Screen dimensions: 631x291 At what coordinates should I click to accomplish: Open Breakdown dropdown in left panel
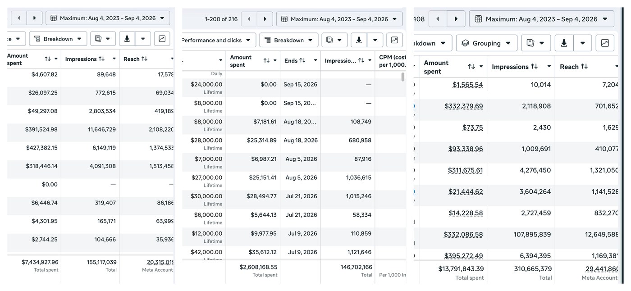click(x=58, y=39)
